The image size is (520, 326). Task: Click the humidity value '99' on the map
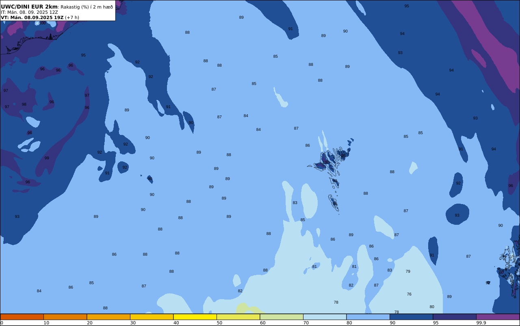(x=47, y=158)
